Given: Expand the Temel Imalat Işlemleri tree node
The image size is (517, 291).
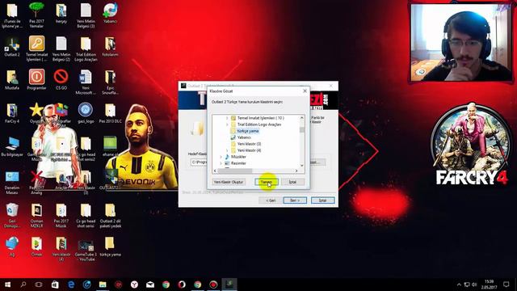Looking at the screenshot, I should 227,118.
